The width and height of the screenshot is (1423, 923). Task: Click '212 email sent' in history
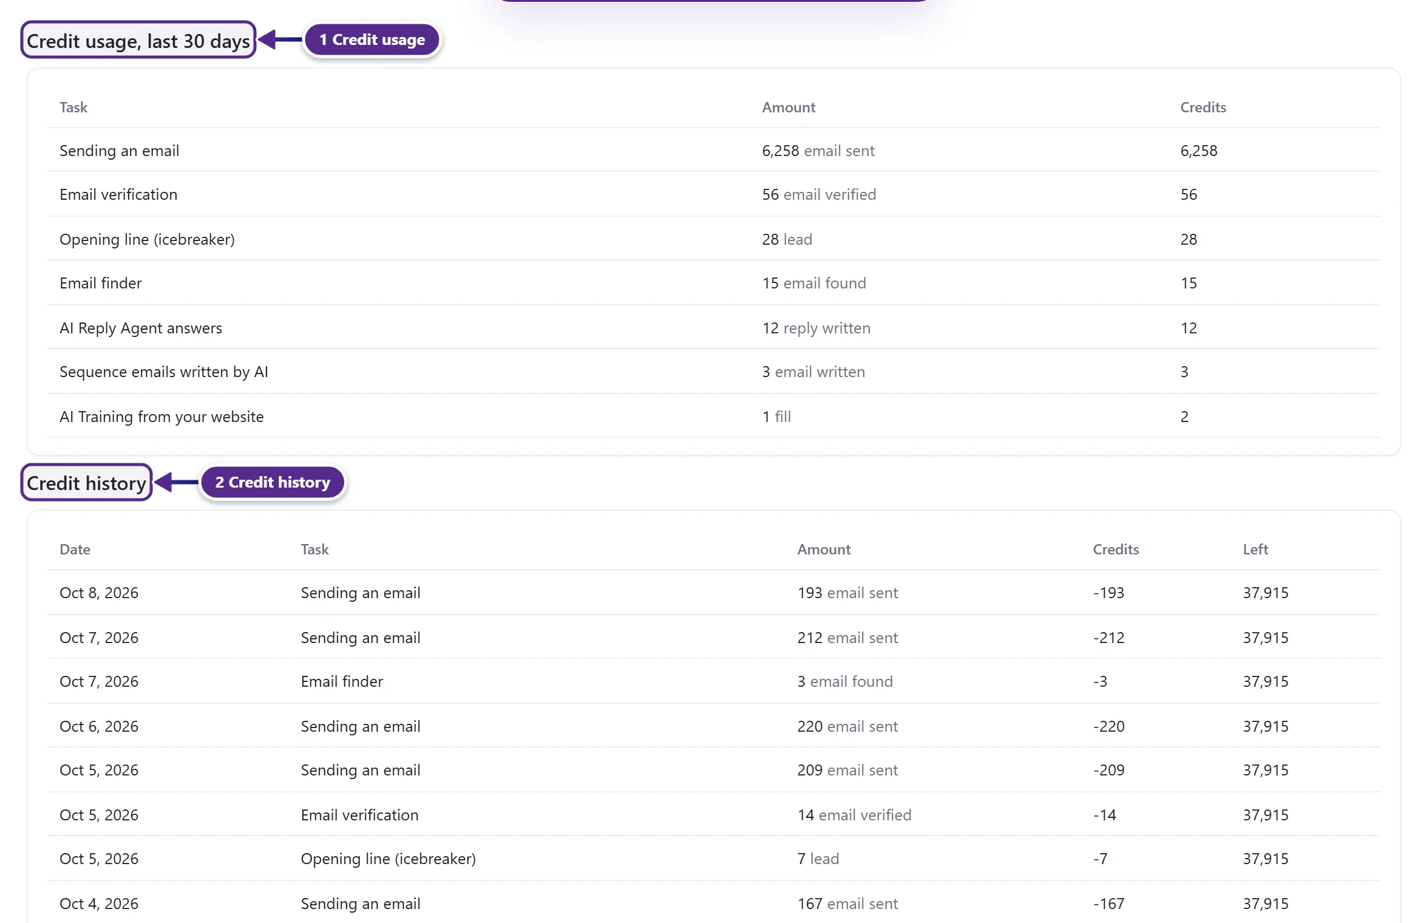pos(847,638)
